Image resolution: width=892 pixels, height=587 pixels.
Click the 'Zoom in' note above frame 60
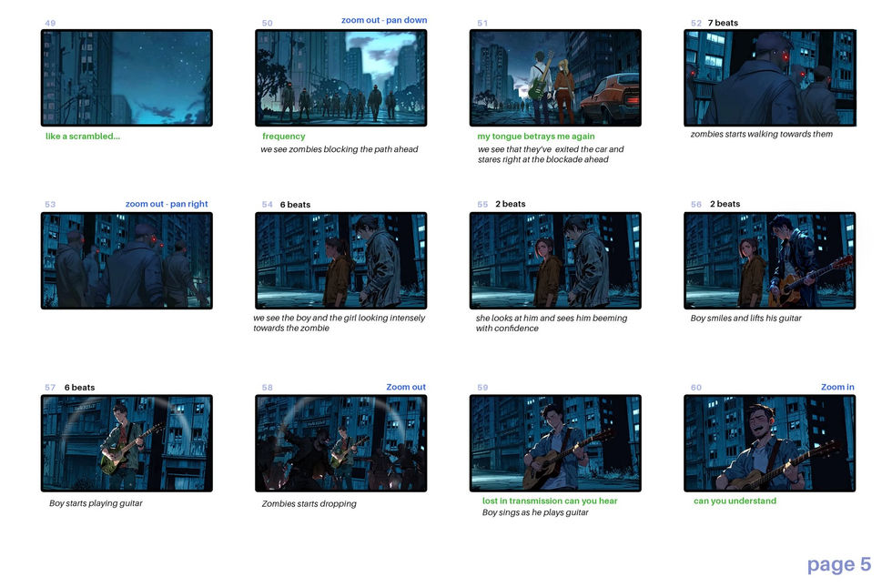pos(837,387)
